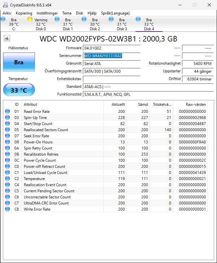Click the Aktuellt column header
This screenshot has height=263, width=217.
click(115, 104)
